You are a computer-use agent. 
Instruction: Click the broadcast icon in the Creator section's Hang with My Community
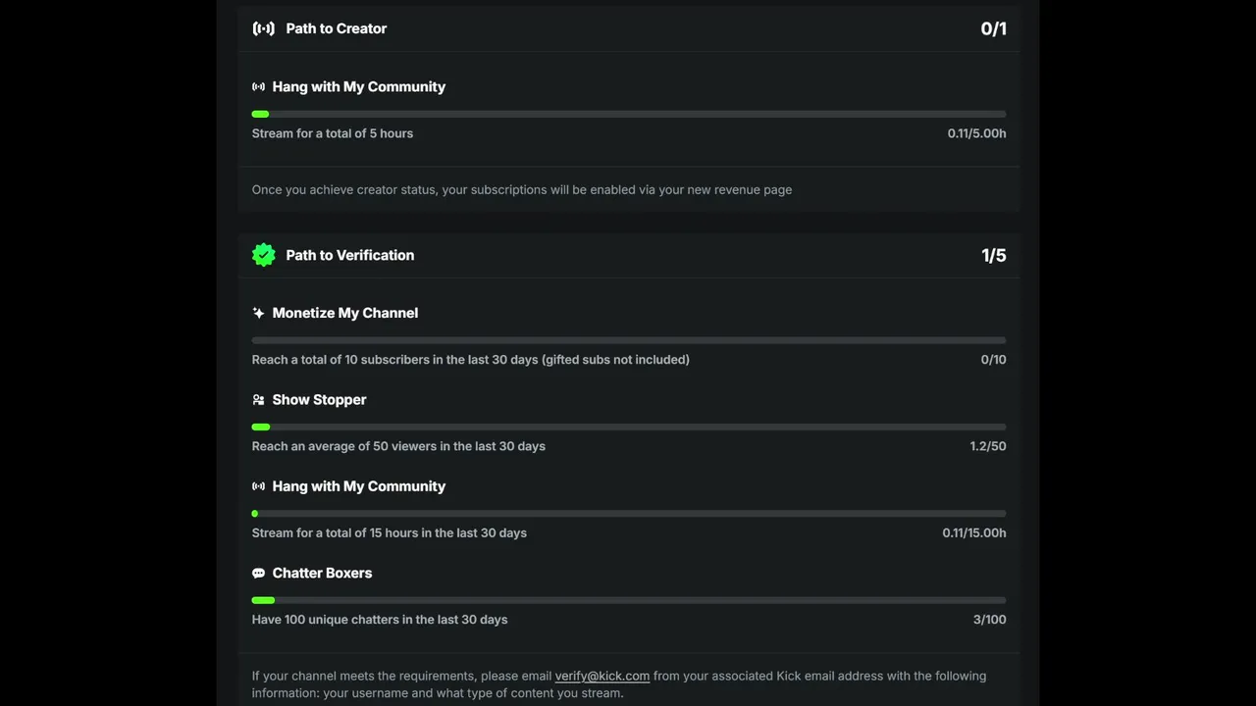click(258, 87)
